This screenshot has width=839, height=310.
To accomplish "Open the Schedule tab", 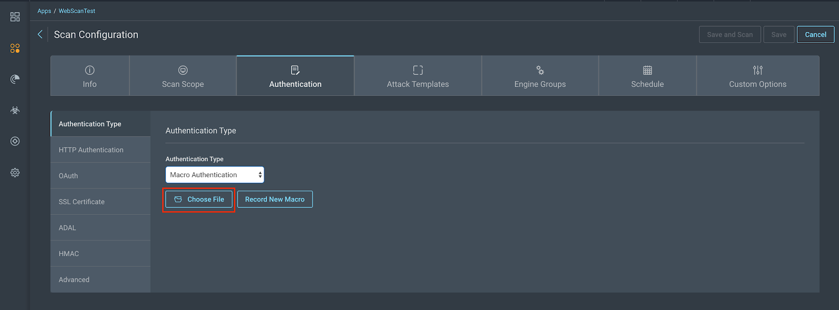I will pyautogui.click(x=647, y=76).
